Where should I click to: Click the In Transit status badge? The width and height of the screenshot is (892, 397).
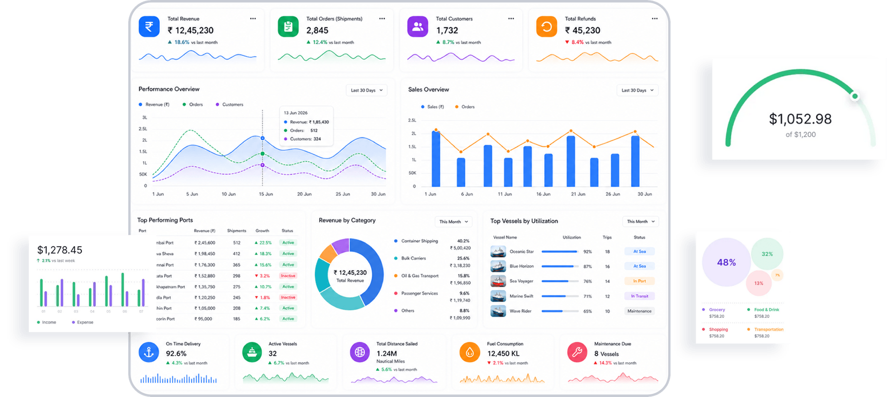639,296
